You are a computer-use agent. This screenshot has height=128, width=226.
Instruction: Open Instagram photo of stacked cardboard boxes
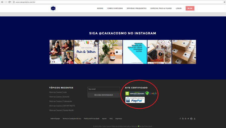click(x=184, y=52)
